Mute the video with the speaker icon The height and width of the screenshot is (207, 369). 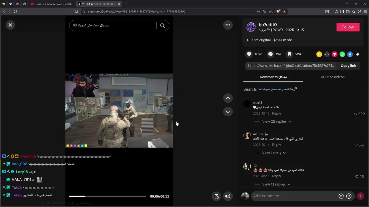coord(228,196)
